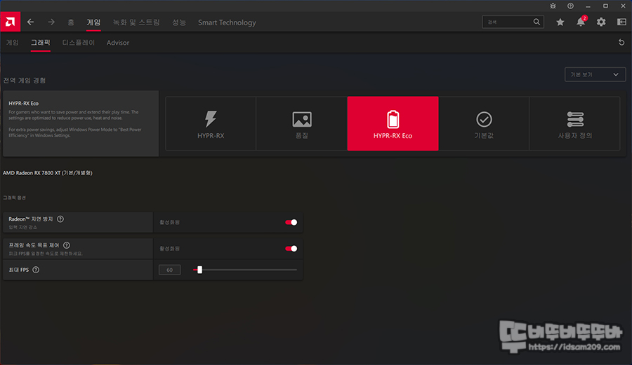
Task: Click the search magnifier icon
Action: click(x=536, y=22)
